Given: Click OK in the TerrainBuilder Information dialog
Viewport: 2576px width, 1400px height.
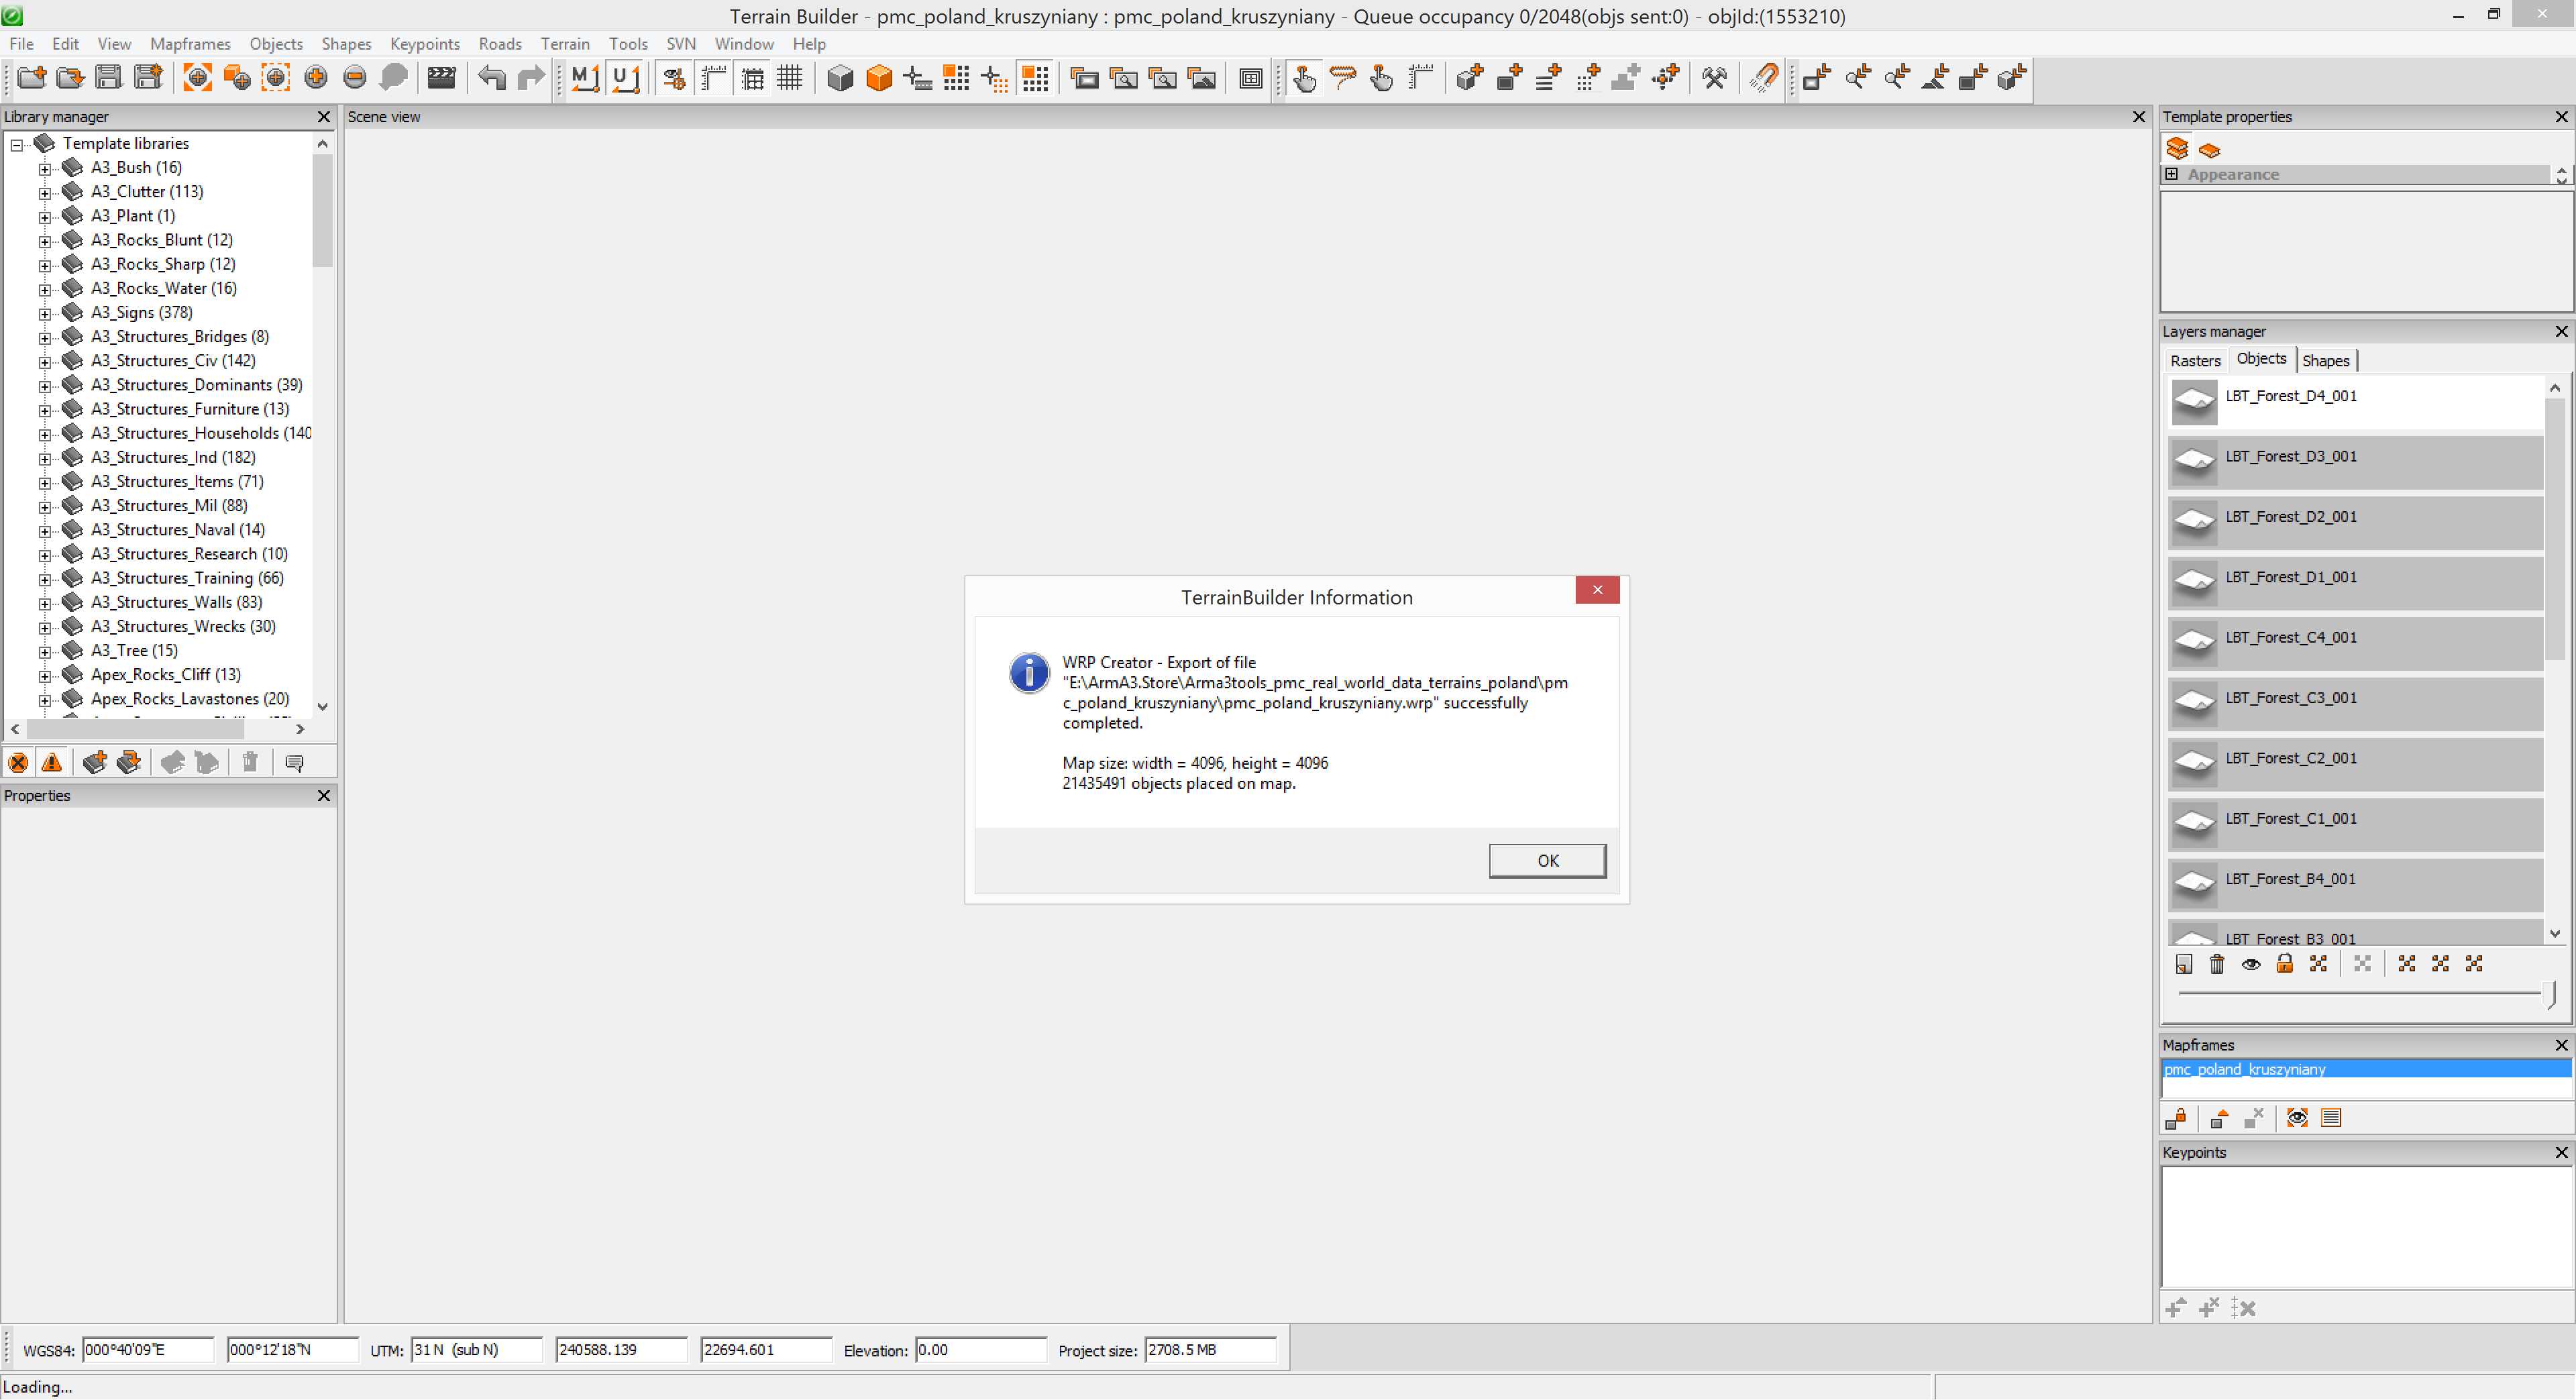Looking at the screenshot, I should [x=1547, y=861].
